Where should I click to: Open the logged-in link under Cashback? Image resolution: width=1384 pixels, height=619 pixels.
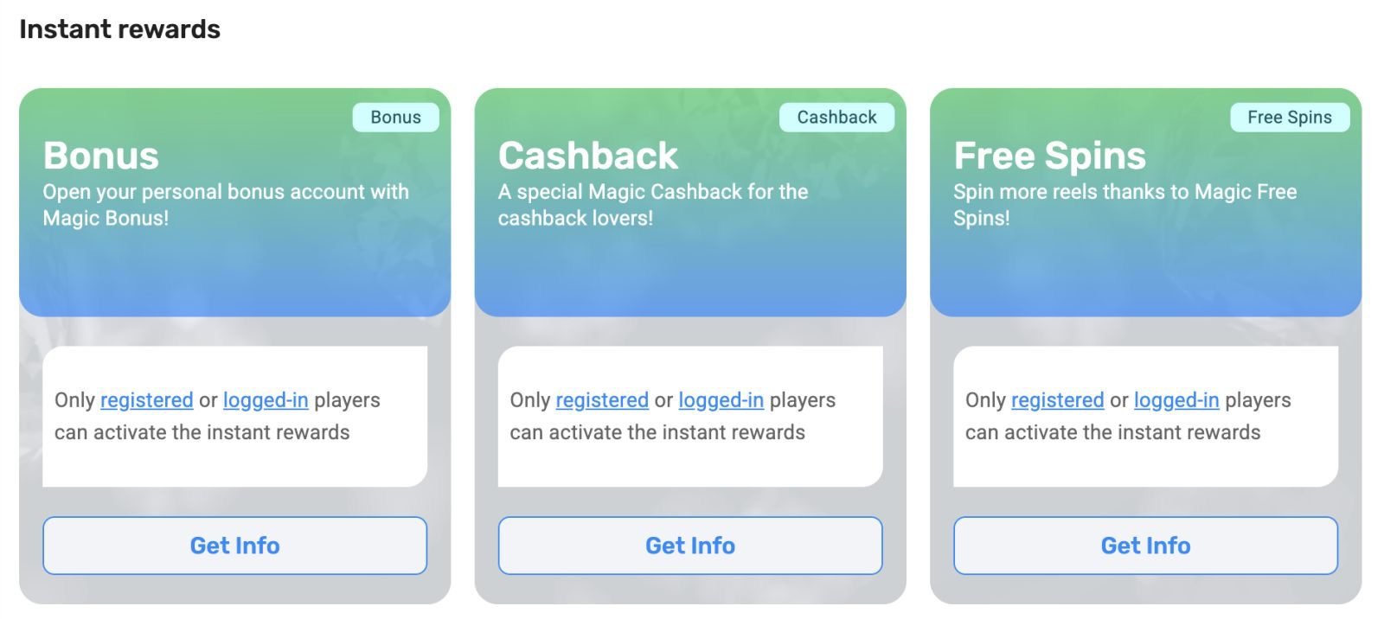(721, 399)
